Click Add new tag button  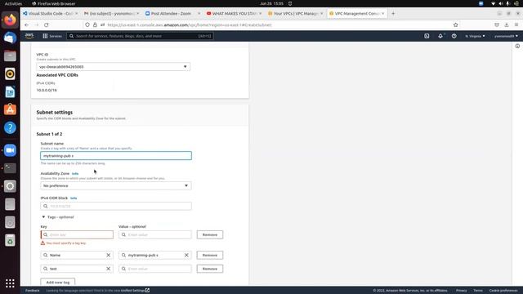[x=58, y=283]
